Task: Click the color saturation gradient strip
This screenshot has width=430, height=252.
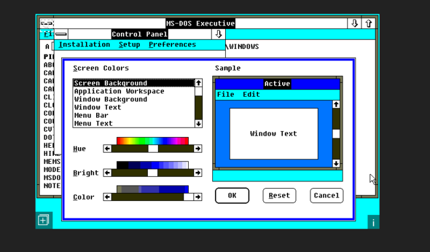Action: coord(153,190)
